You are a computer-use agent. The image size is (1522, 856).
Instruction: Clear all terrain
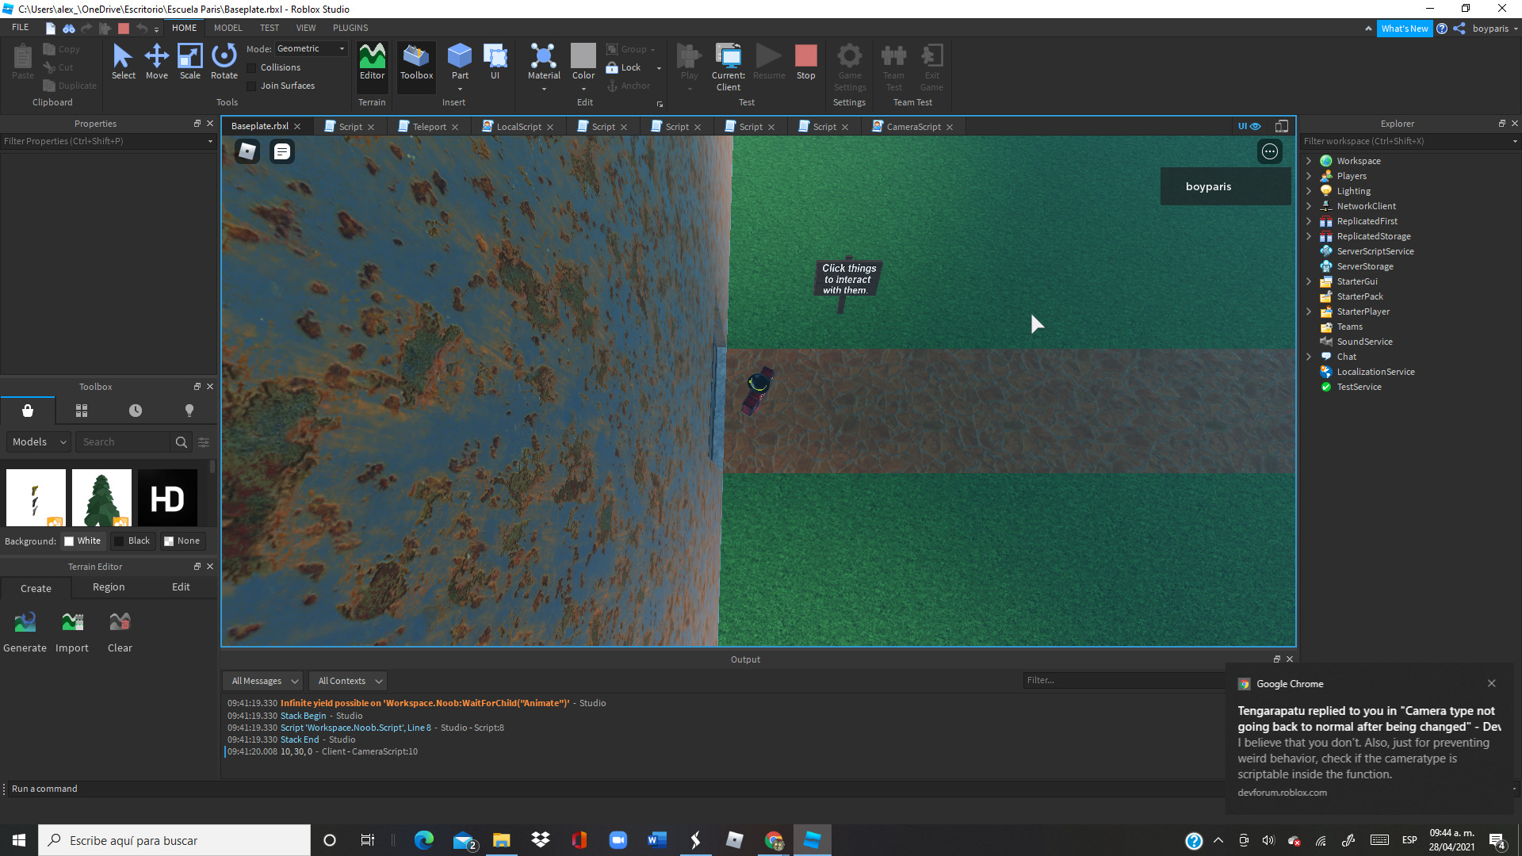pyautogui.click(x=119, y=629)
